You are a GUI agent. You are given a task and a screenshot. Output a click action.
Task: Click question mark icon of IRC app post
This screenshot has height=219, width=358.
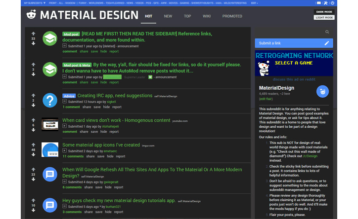[50, 100]
